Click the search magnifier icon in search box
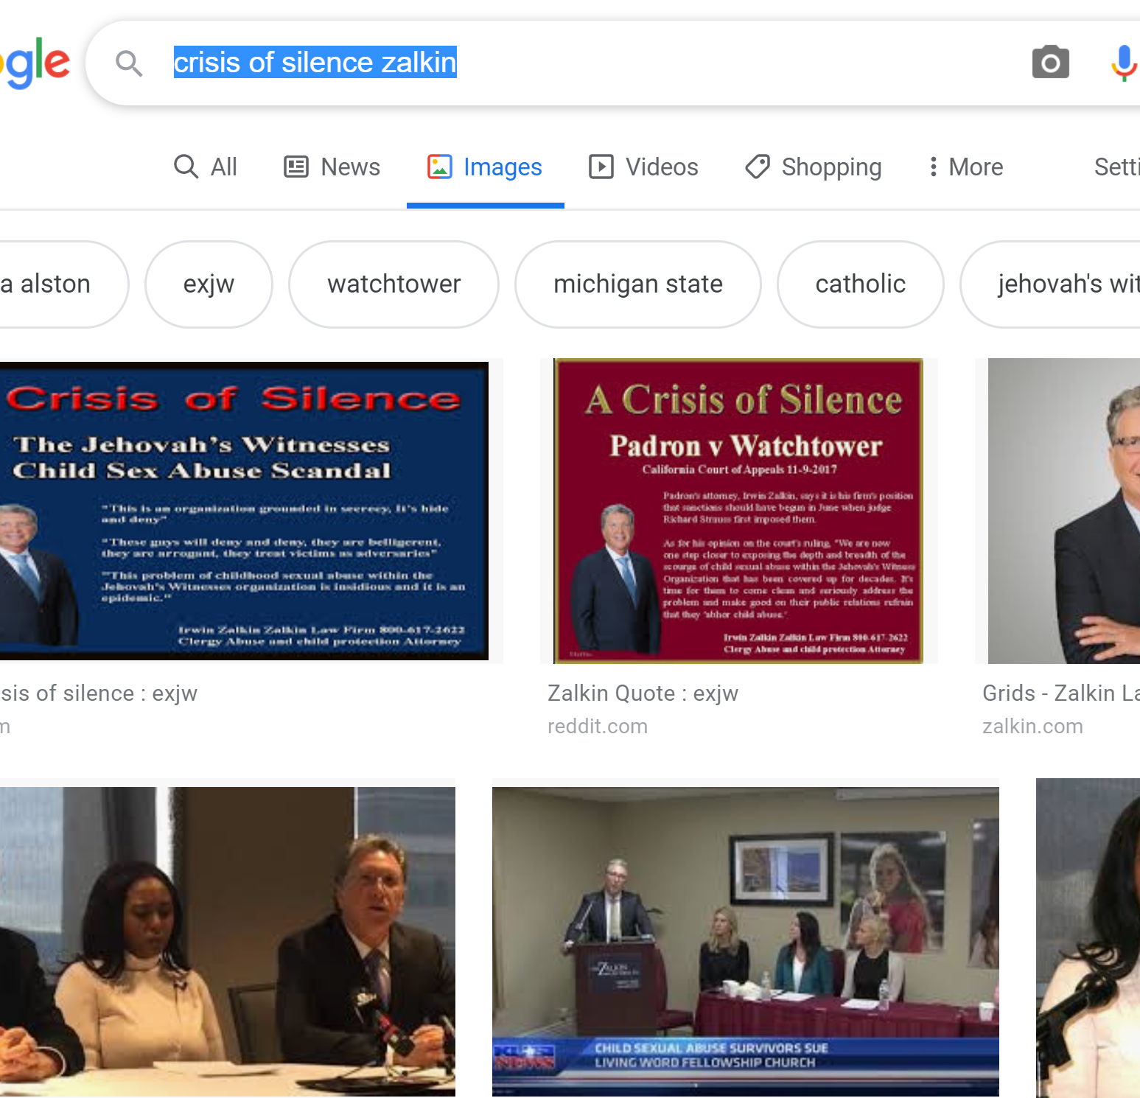This screenshot has height=1098, width=1140. [129, 63]
